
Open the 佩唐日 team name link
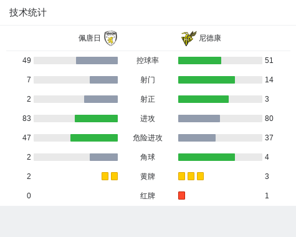pyautogui.click(x=89, y=38)
